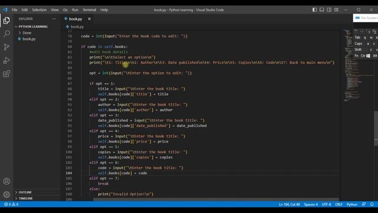378x213 pixels.
Task: Open the Extensions view
Action: (6, 73)
